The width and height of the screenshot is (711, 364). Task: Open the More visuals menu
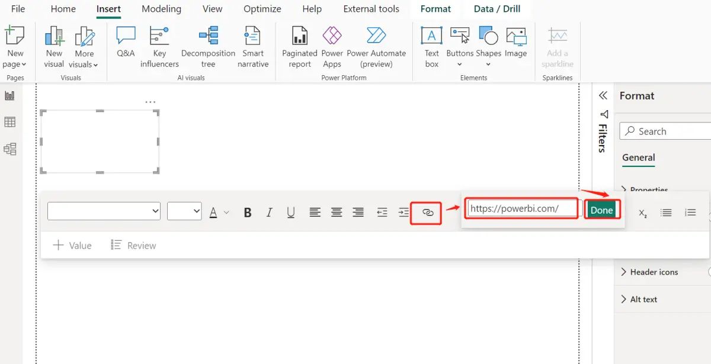84,47
